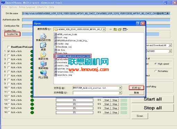Check the port 9 checkbox
The image size is (177, 129).
pyautogui.click(x=9, y=84)
